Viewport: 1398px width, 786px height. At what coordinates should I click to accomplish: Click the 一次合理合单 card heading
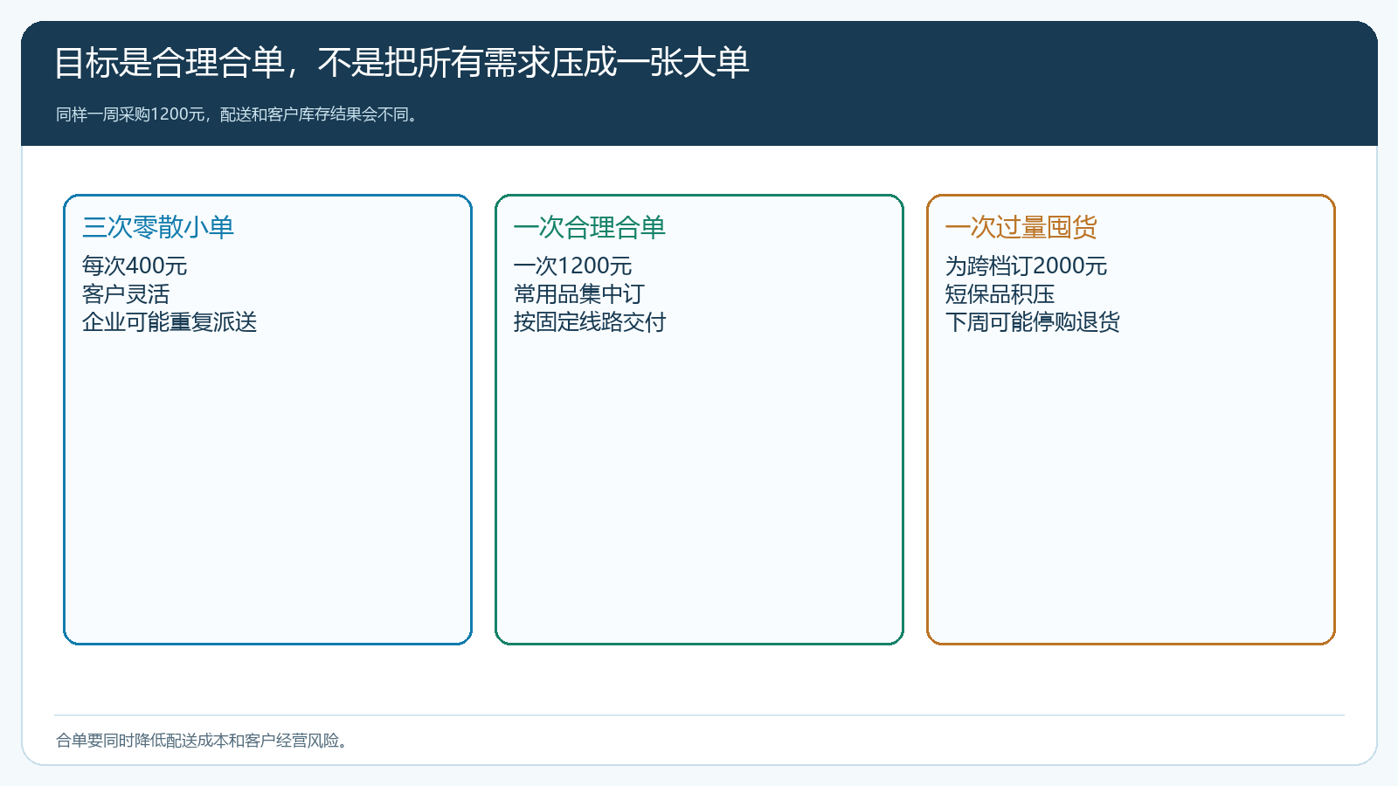click(x=590, y=227)
